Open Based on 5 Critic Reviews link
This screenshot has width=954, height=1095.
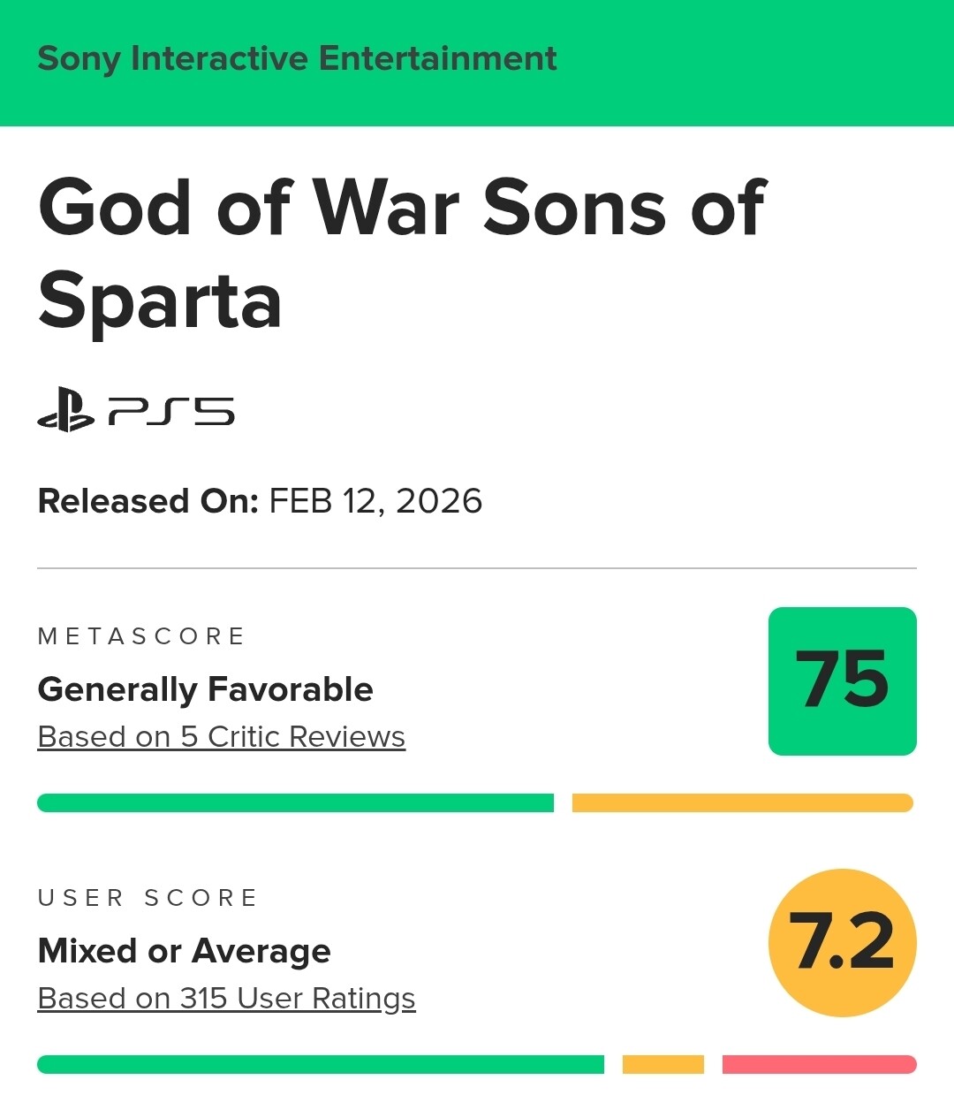(222, 736)
